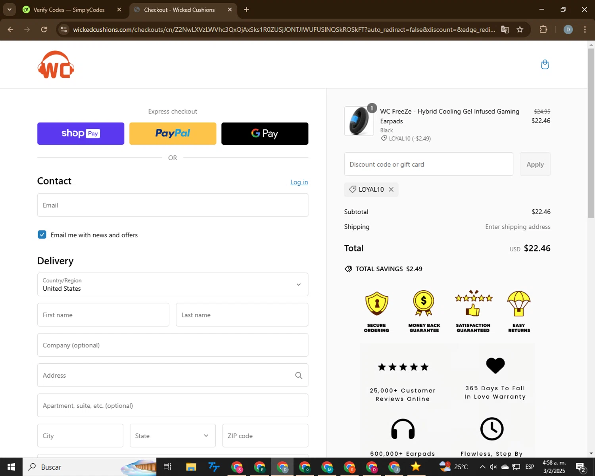This screenshot has width=595, height=476.
Task: Click the five-star customer reviews graphic
Action: coord(403,367)
